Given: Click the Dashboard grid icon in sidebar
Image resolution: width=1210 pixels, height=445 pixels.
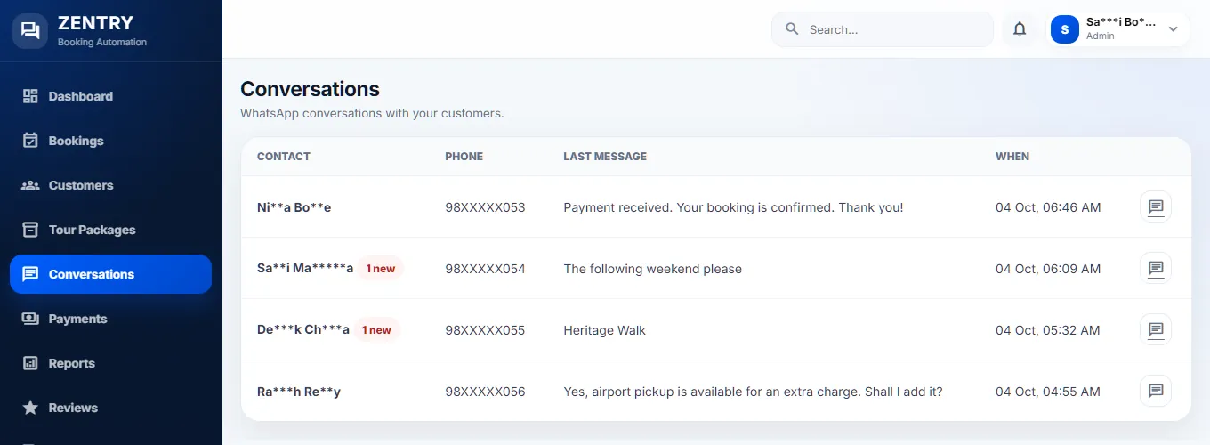Looking at the screenshot, I should (x=30, y=96).
